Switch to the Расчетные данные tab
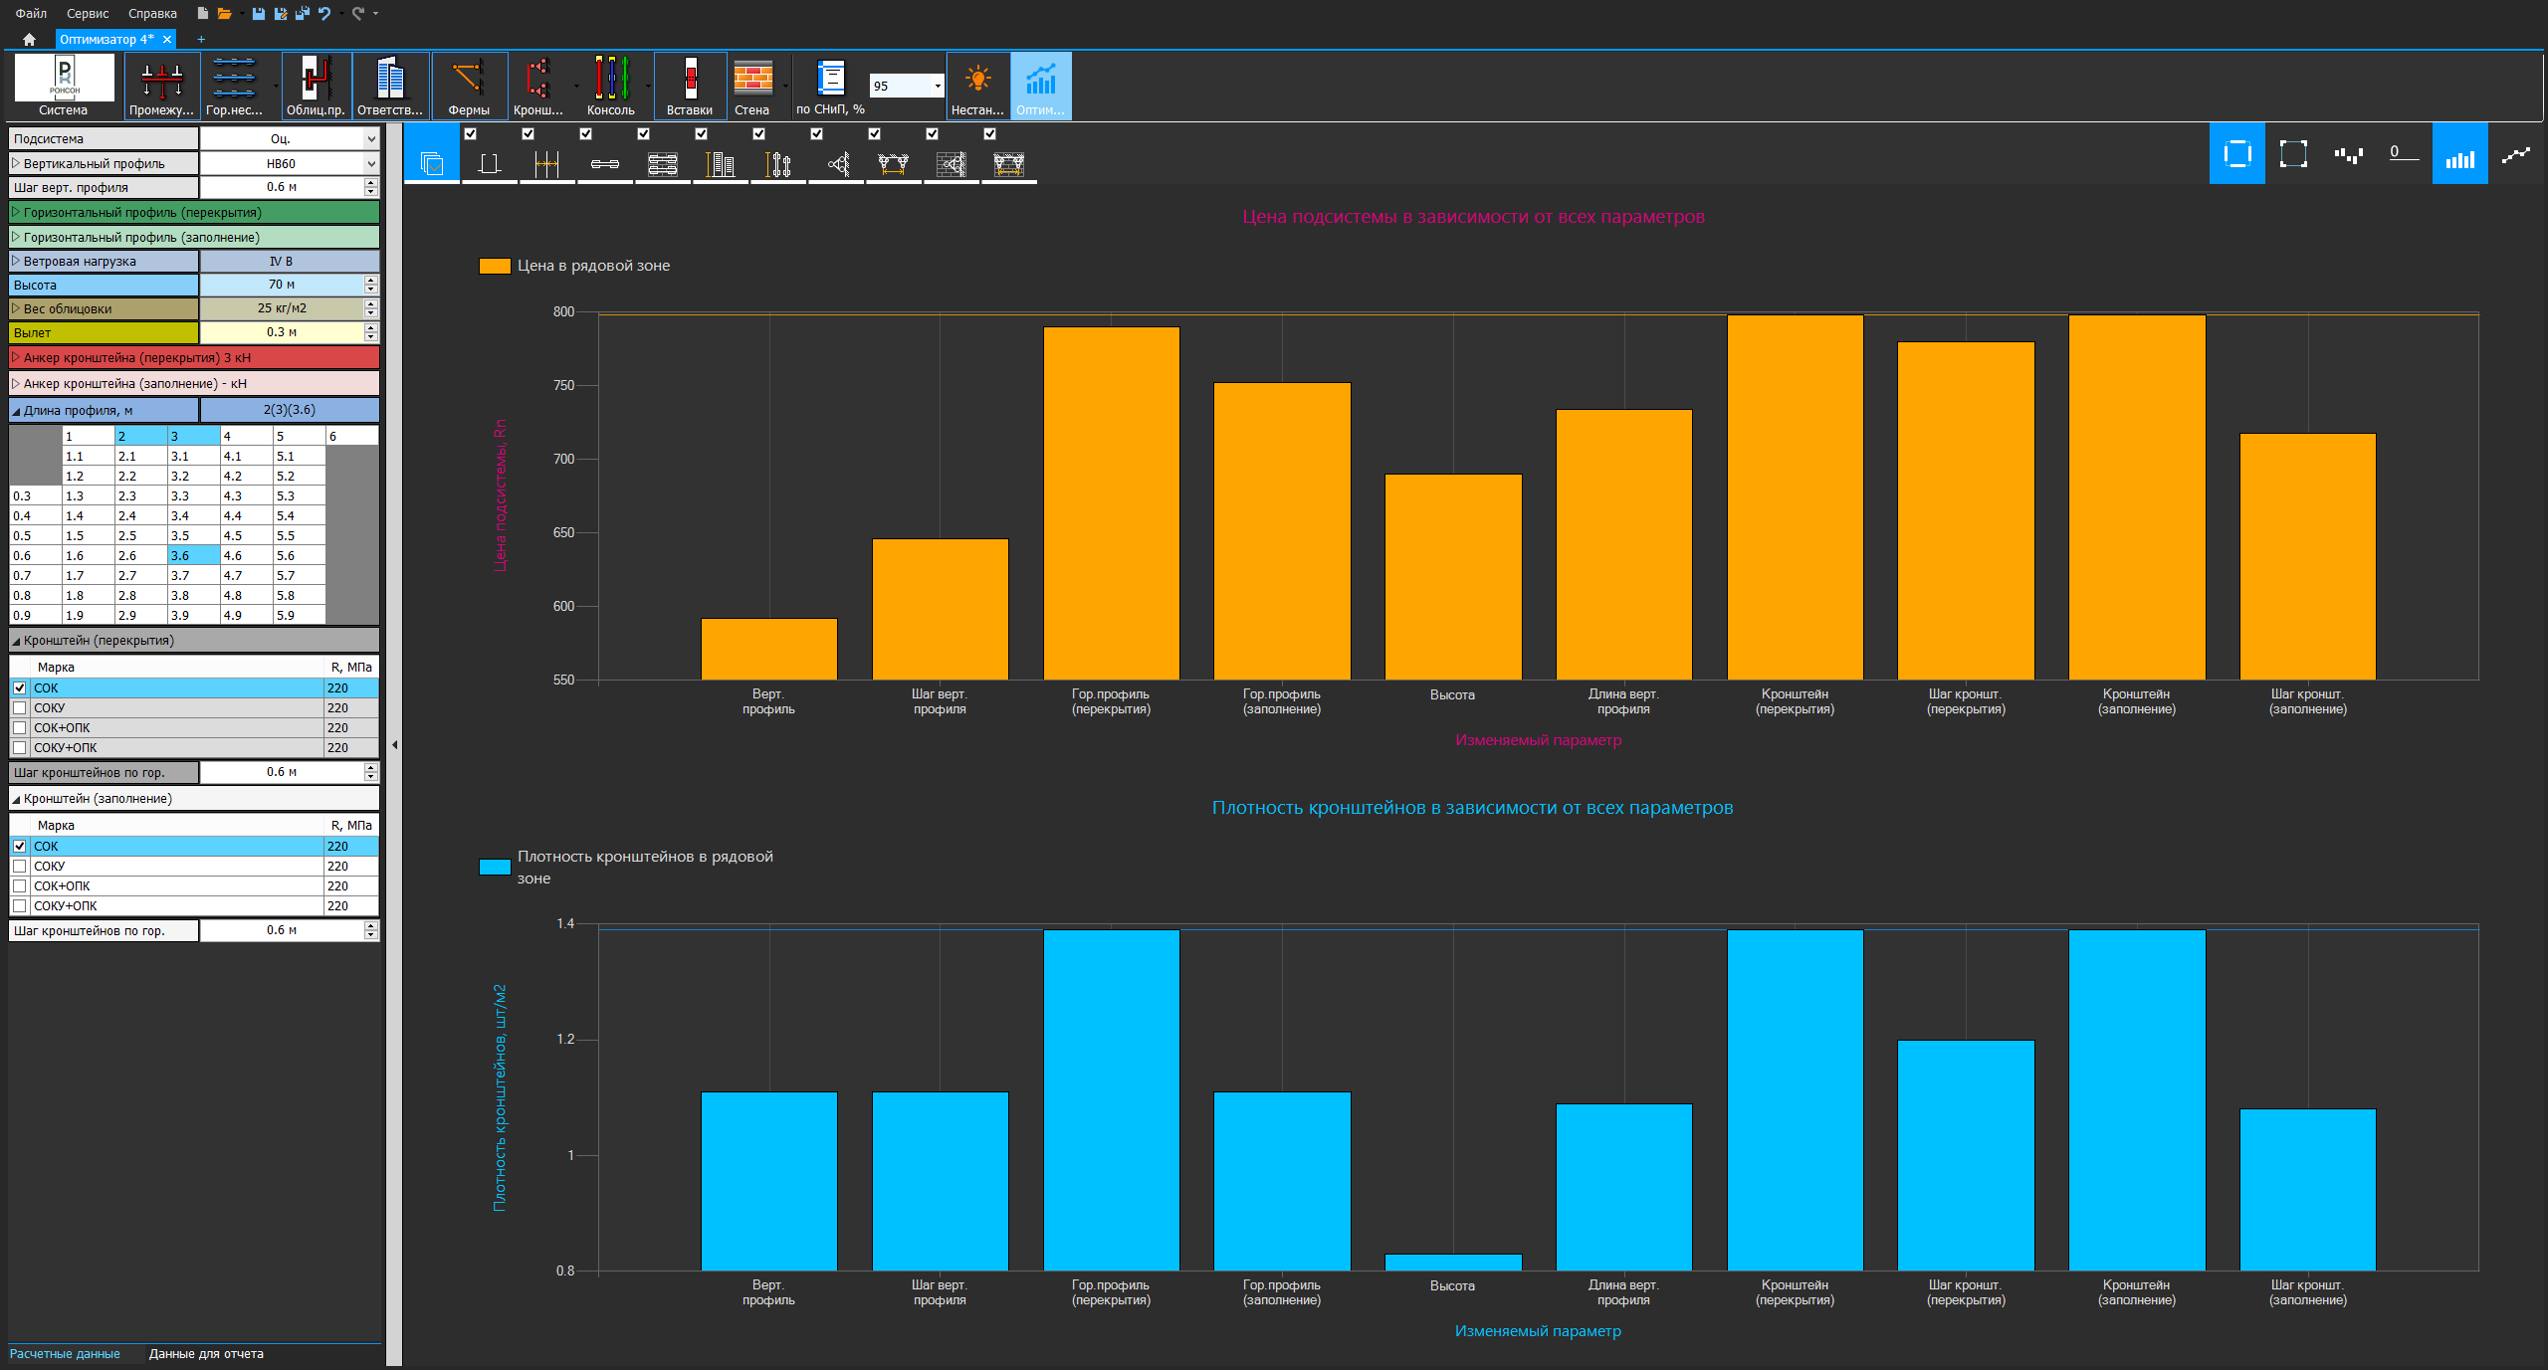 (x=65, y=1353)
